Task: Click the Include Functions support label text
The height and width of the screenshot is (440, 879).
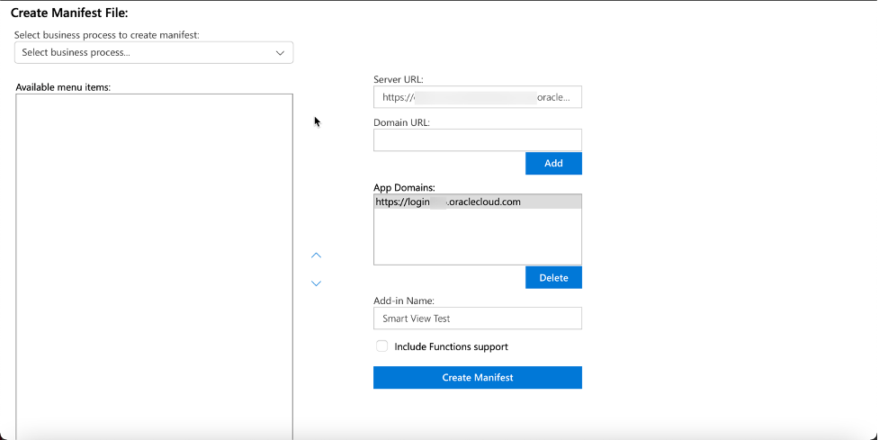Action: tap(451, 346)
